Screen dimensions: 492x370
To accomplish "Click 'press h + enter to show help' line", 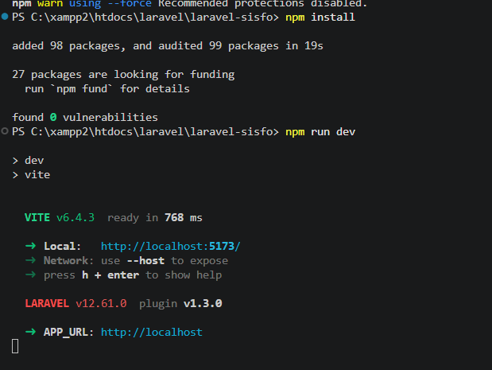I will (123, 275).
